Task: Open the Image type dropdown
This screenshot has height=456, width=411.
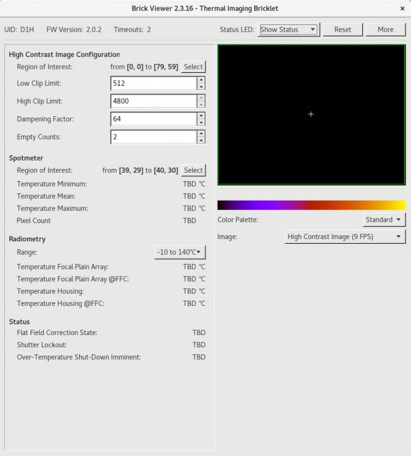Action: pos(345,237)
